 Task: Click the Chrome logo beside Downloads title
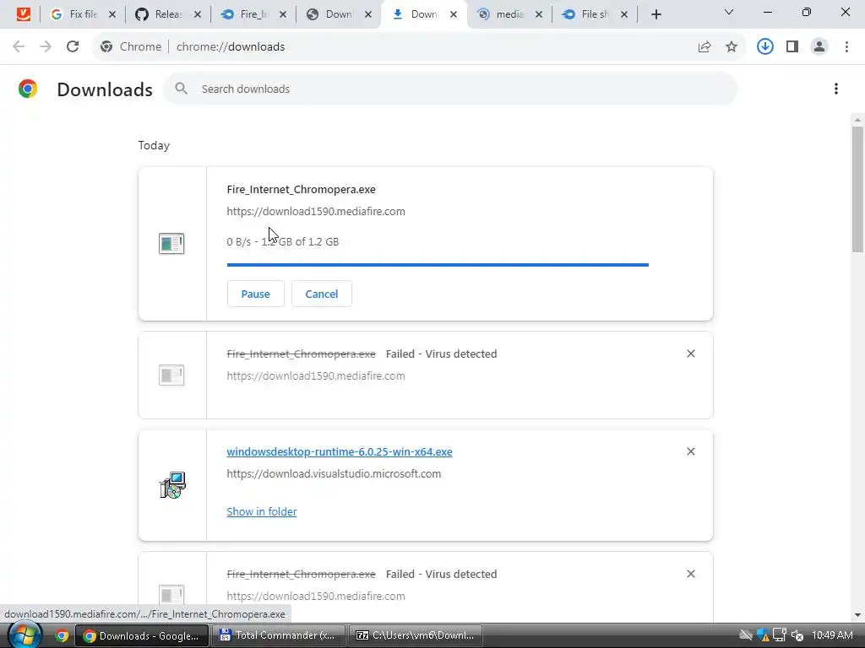tap(28, 89)
